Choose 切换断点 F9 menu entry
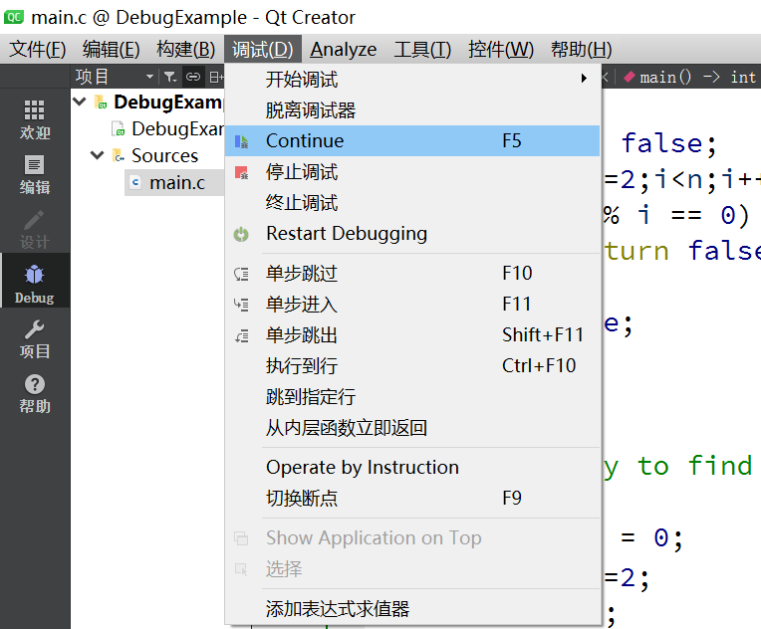Viewport: 761px width, 629px height. click(412, 498)
